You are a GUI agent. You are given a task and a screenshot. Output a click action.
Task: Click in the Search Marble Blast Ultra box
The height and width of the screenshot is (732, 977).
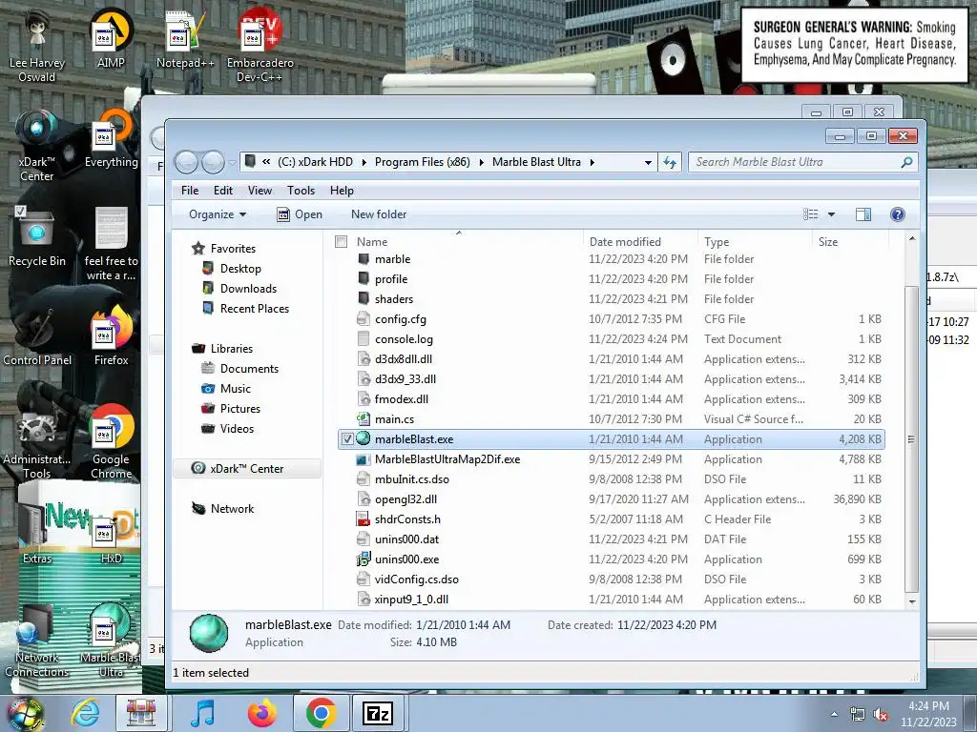click(x=796, y=162)
